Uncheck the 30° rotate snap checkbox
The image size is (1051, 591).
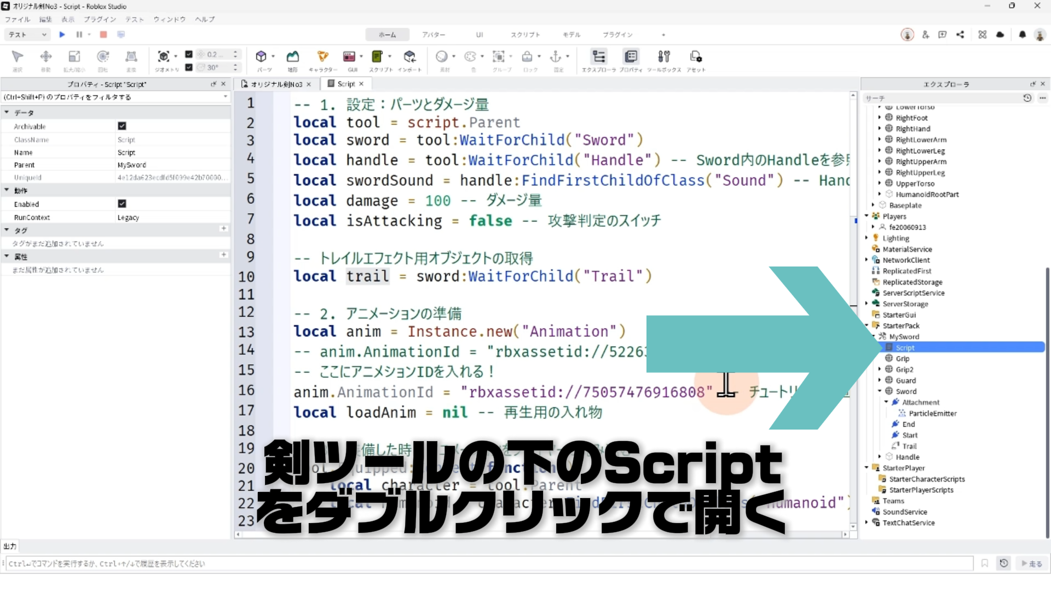(189, 67)
